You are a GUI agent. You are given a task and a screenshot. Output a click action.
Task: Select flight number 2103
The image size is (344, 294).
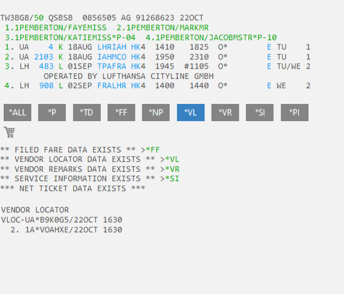(x=44, y=57)
